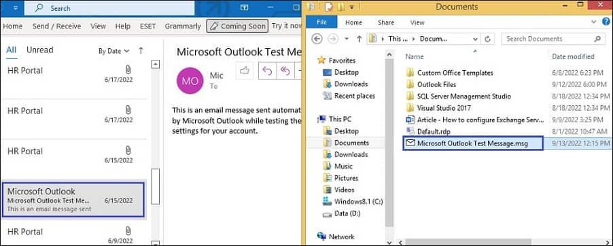Click the Default.rdp file icon
Image resolution: width=613 pixels, height=246 pixels.
410,131
